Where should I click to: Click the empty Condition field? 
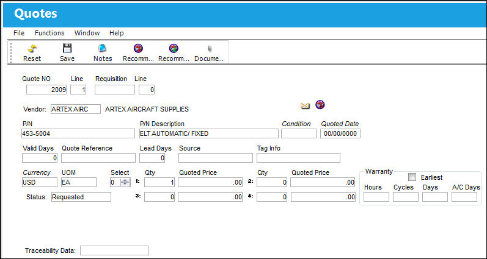[299, 133]
